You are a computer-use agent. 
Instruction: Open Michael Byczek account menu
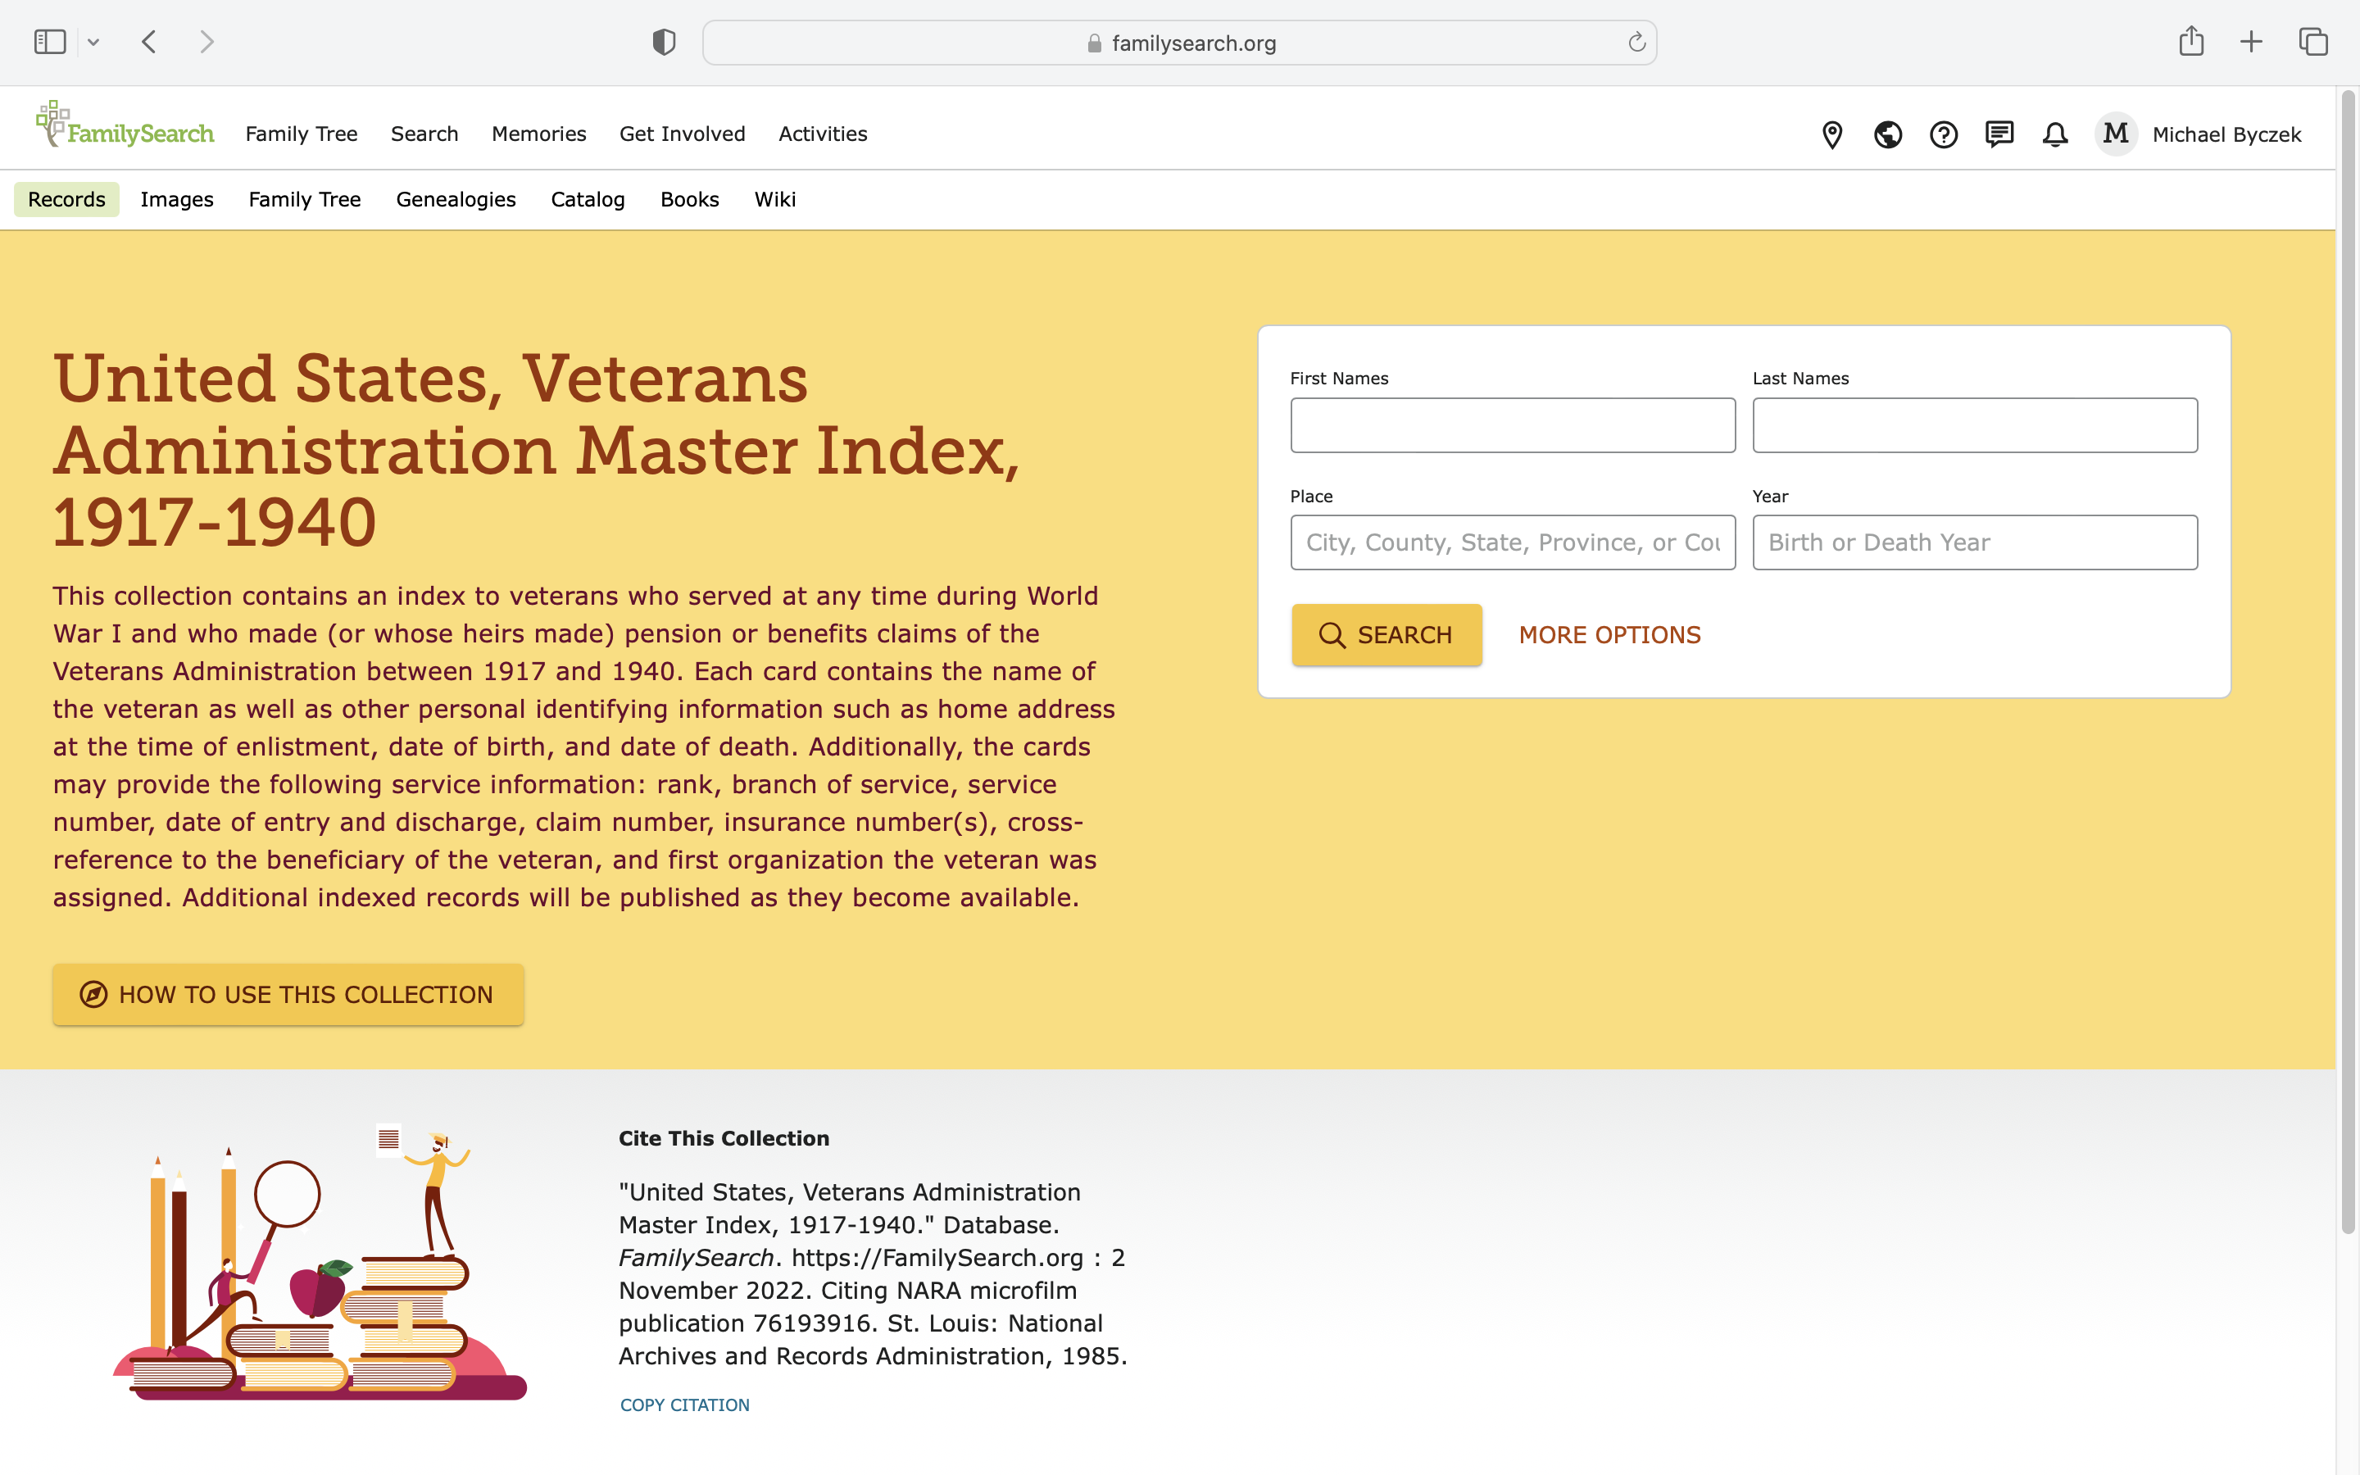click(2226, 134)
